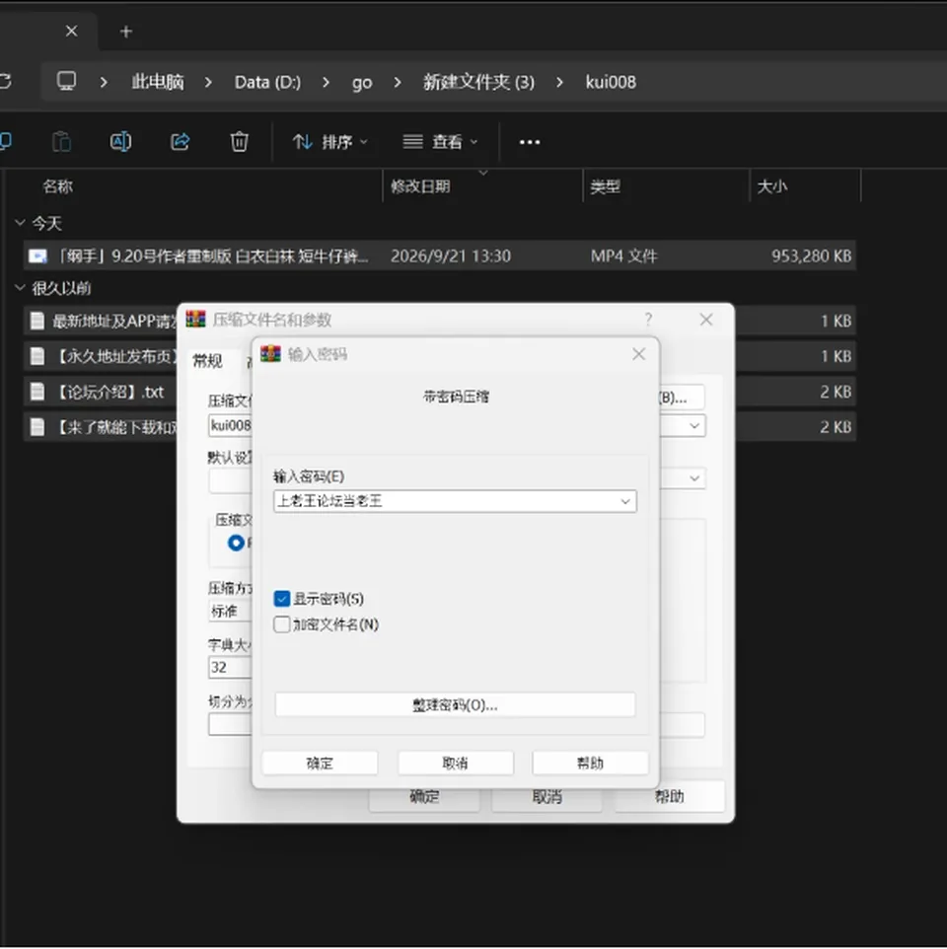Select the archive format radio button

(236, 543)
